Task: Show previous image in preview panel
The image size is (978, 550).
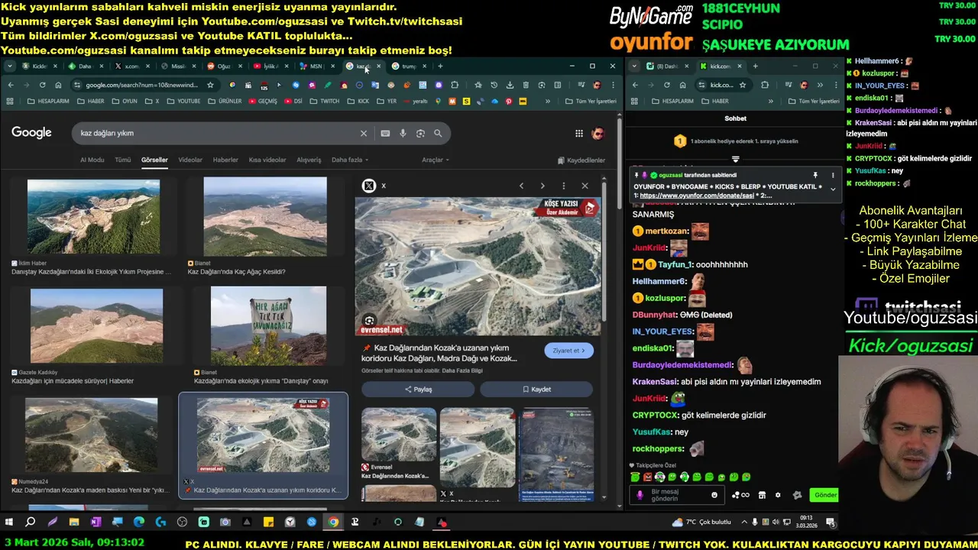Action: click(521, 186)
